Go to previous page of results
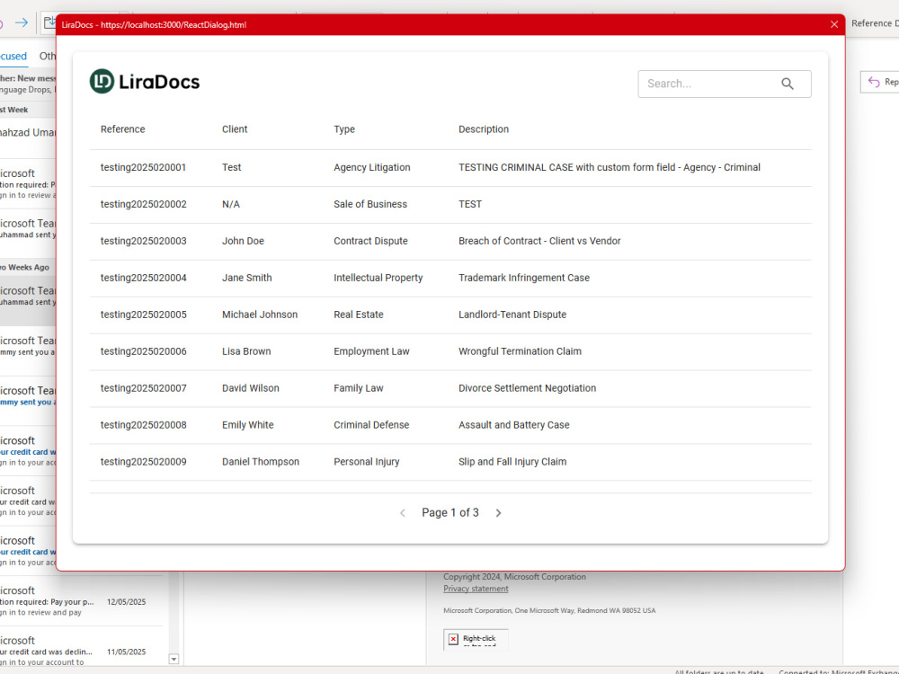 tap(403, 513)
